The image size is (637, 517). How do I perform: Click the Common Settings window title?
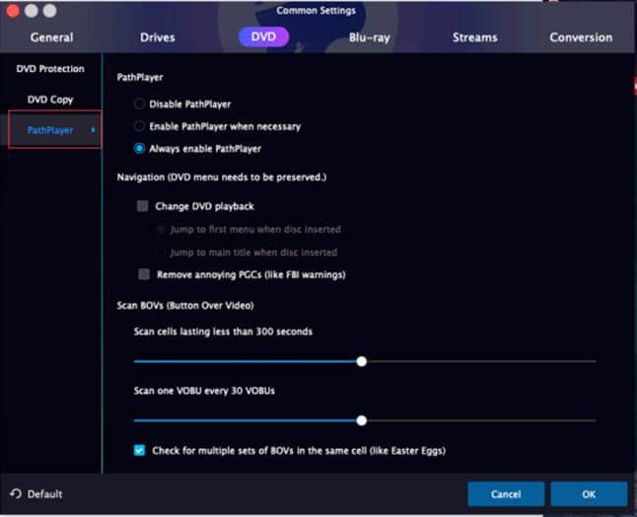click(x=317, y=11)
